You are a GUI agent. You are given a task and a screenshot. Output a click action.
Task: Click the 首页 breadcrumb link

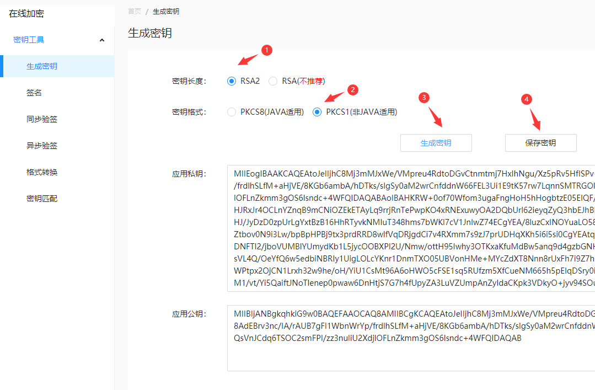point(134,11)
